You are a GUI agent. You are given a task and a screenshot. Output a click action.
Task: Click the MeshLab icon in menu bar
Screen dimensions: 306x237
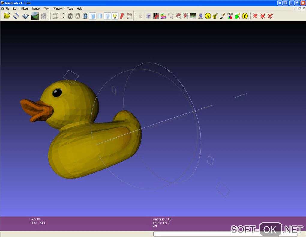click(2, 9)
